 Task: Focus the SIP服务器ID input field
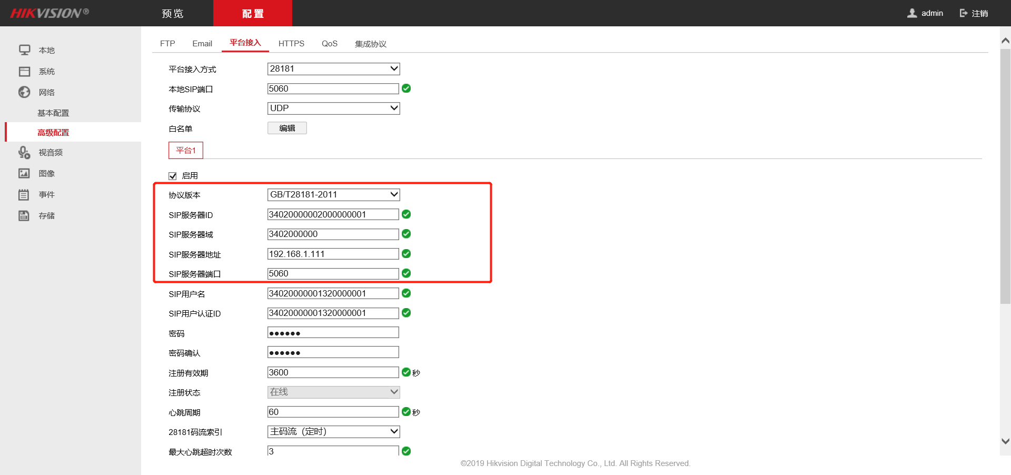[x=333, y=214]
